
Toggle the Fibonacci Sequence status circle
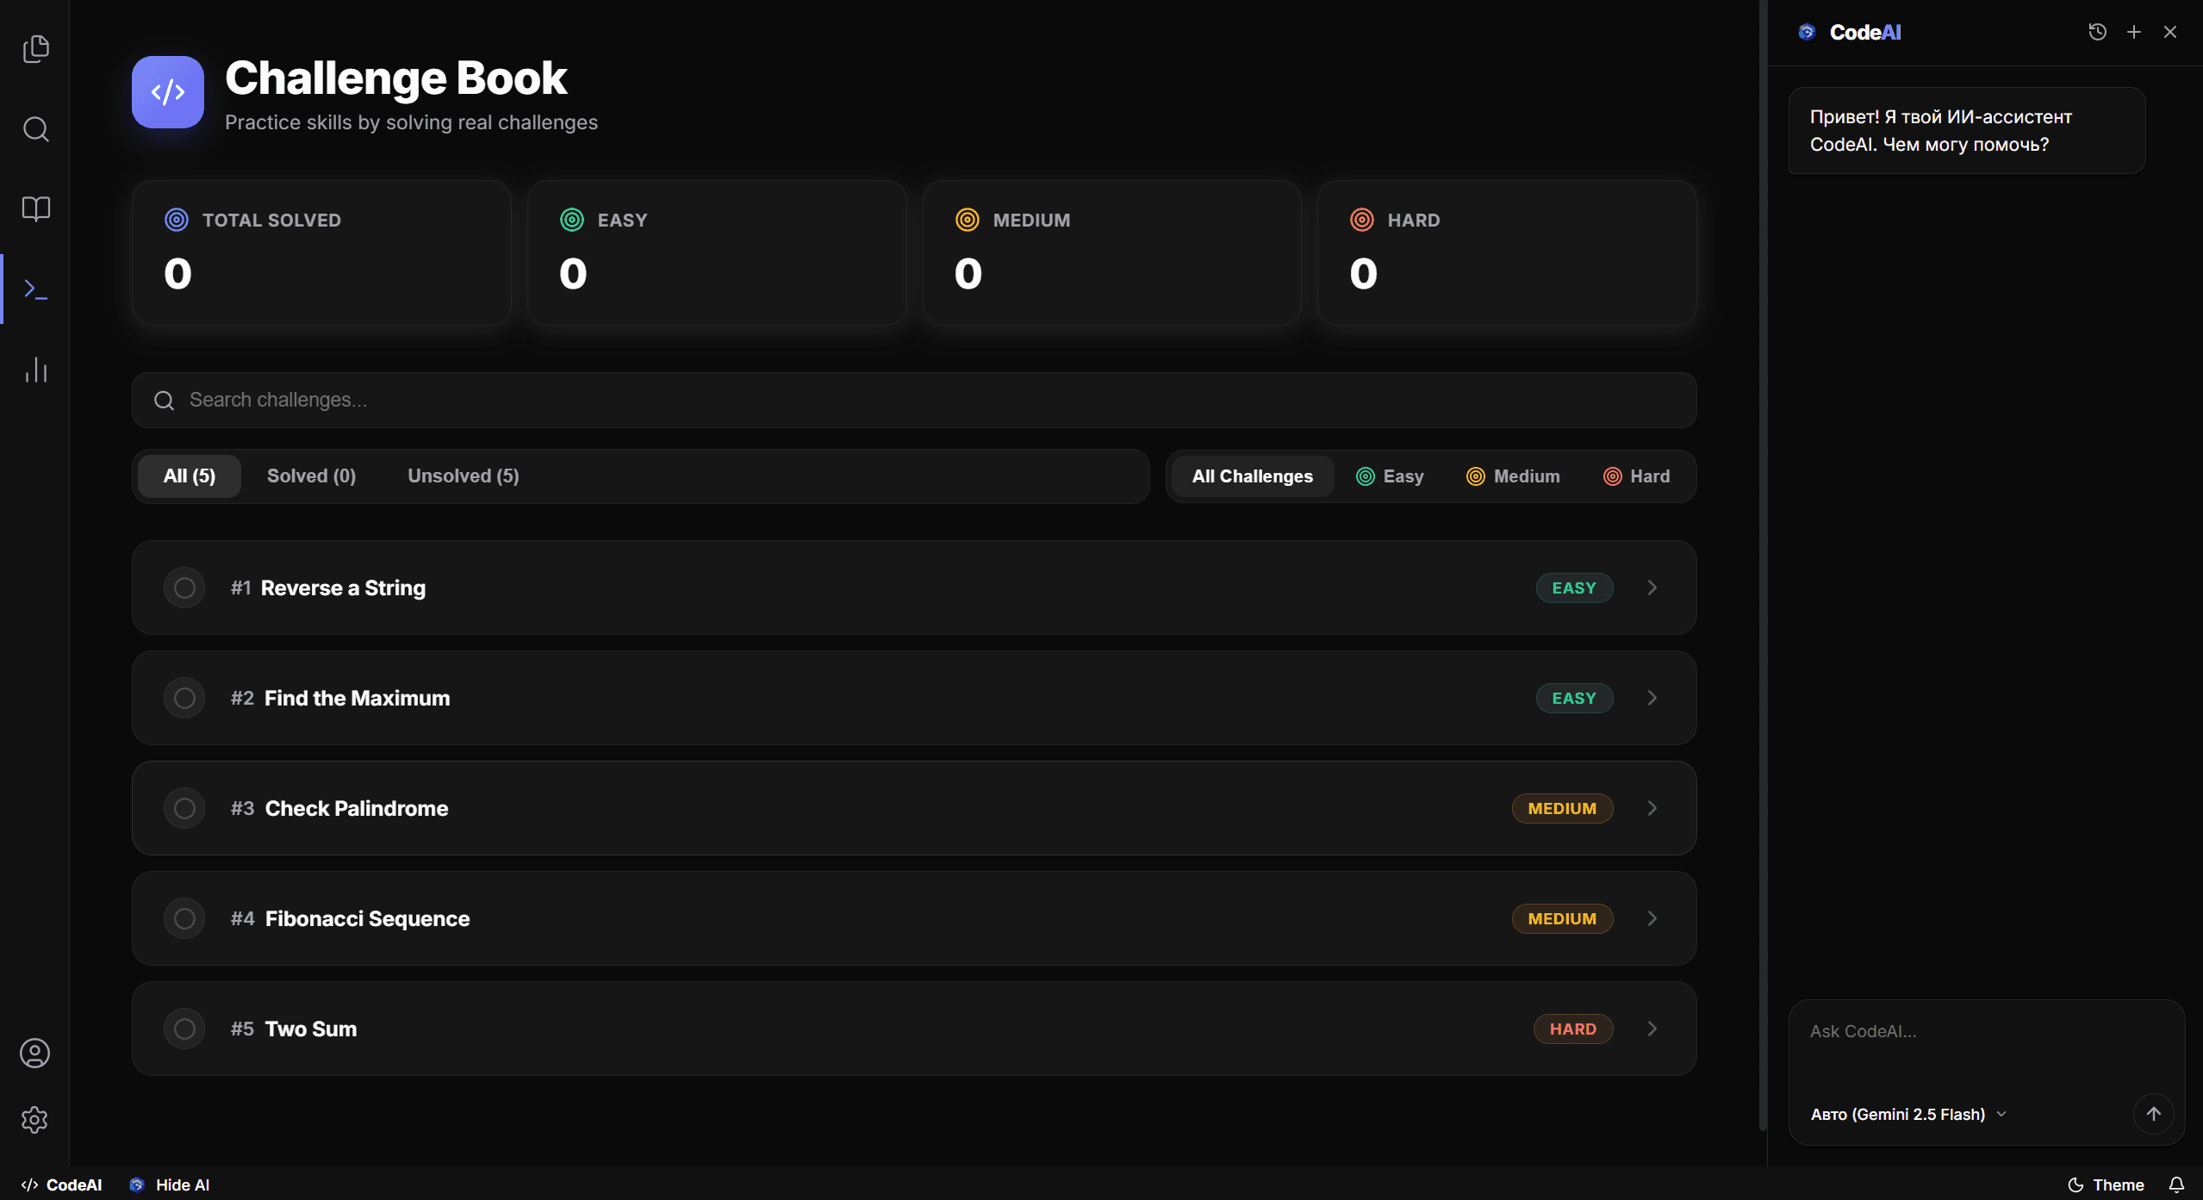click(184, 919)
